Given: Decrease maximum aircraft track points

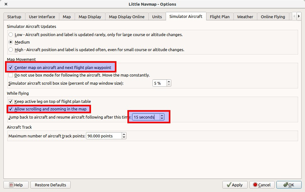Looking at the screenshot, I should coord(124,137).
